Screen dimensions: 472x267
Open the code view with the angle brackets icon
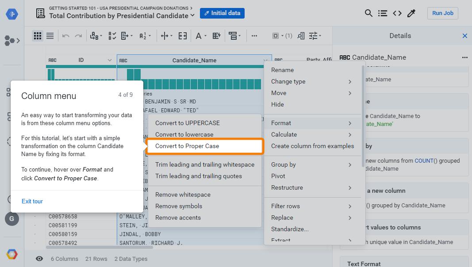point(397,13)
